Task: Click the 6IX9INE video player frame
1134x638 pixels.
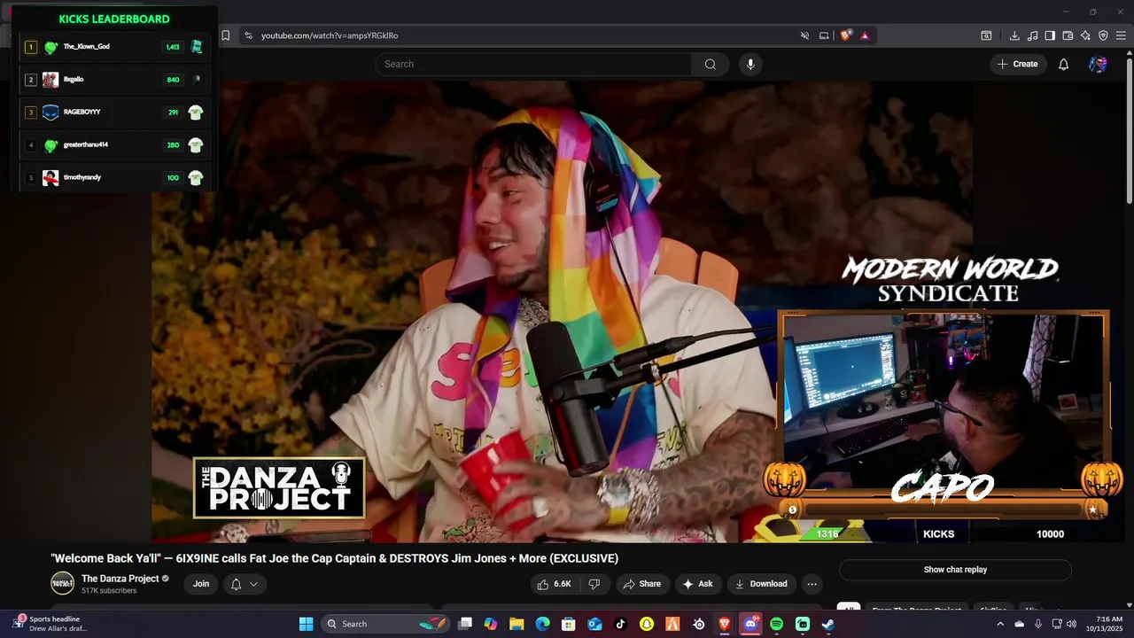Action: click(562, 312)
